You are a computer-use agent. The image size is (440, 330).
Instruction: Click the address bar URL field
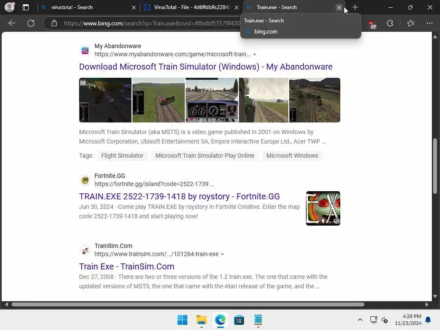[152, 23]
